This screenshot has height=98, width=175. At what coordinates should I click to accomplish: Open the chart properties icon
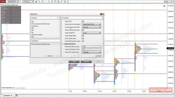pos(65,2)
